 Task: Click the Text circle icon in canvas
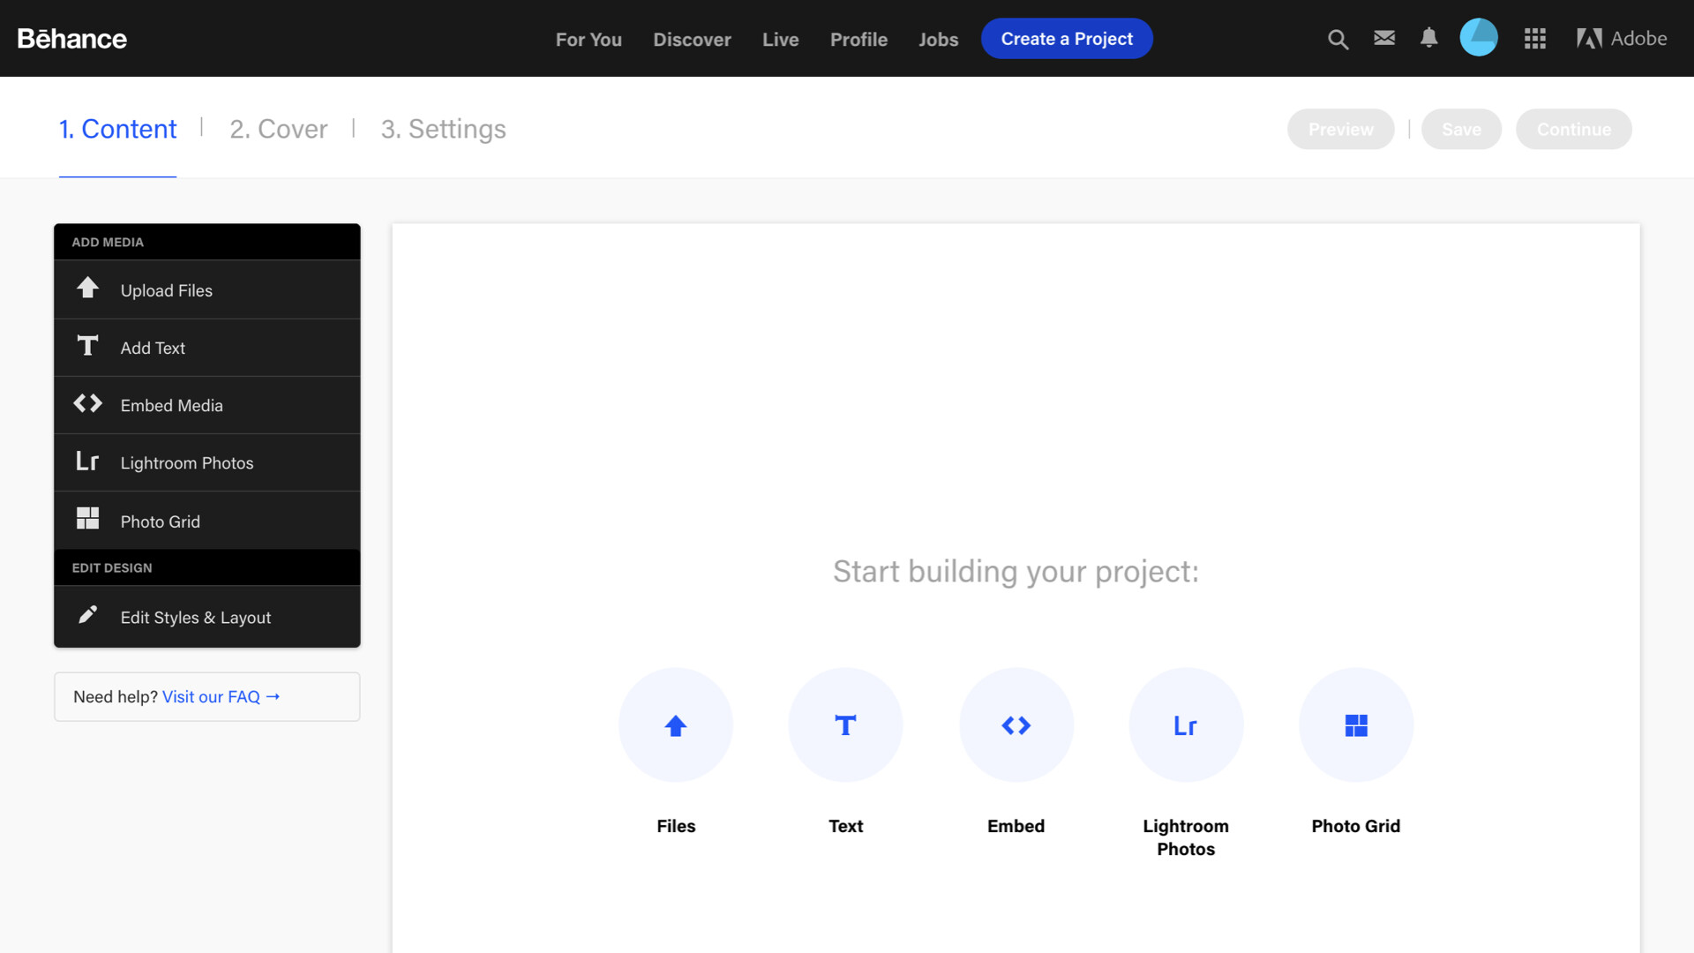[x=845, y=725]
